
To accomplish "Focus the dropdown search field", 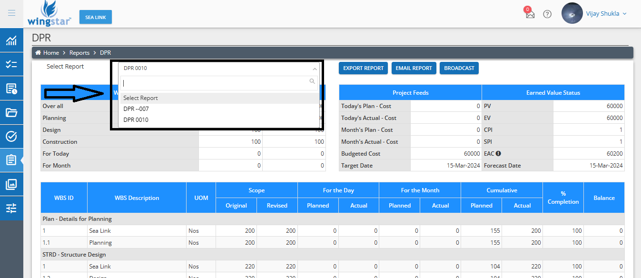I will 219,83.
